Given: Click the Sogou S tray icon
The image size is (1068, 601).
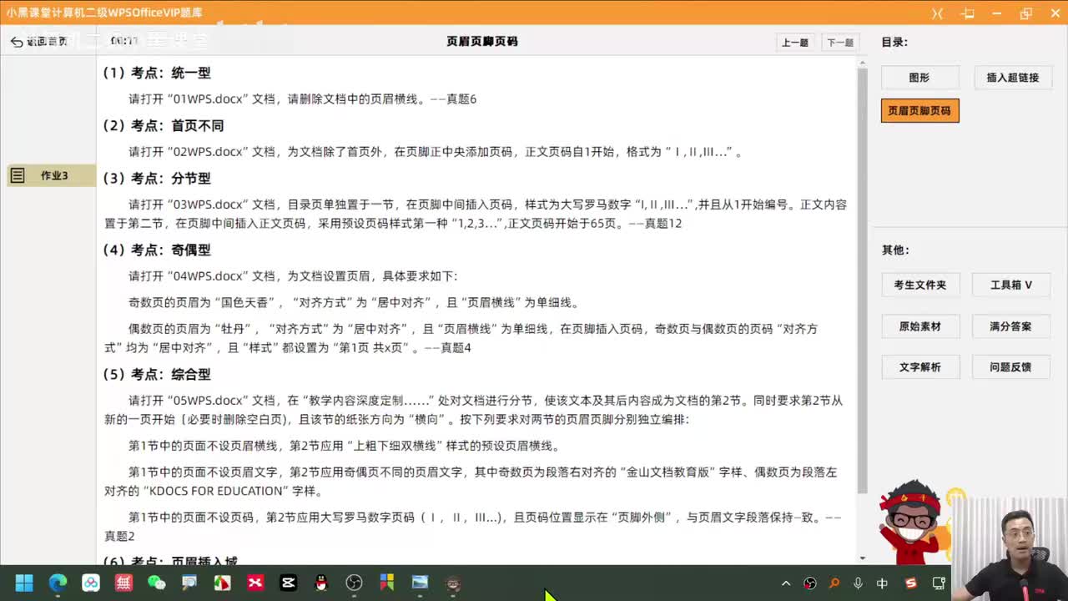Looking at the screenshot, I should pyautogui.click(x=911, y=583).
